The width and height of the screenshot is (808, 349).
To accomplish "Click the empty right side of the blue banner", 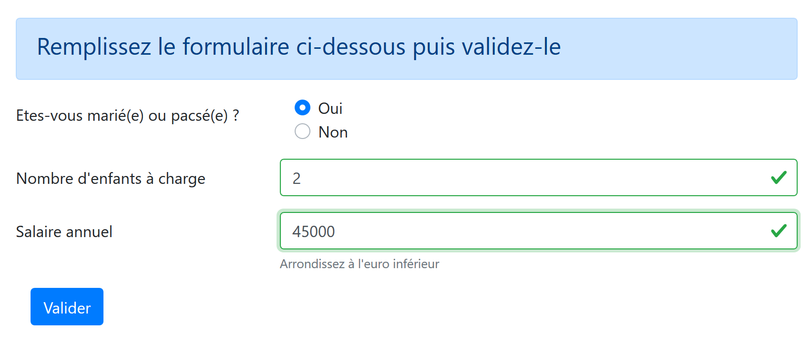I will click(x=690, y=48).
